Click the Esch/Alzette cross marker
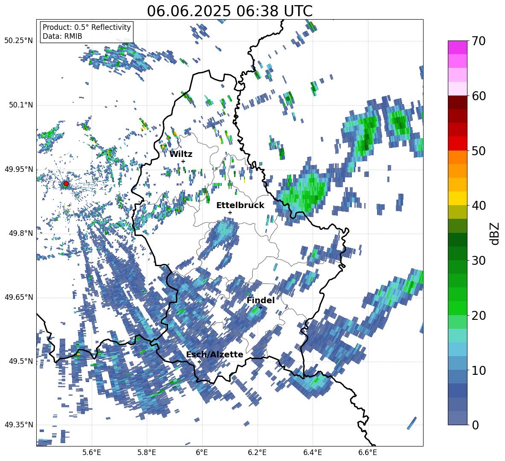This screenshot has width=505, height=461. pyautogui.click(x=199, y=362)
